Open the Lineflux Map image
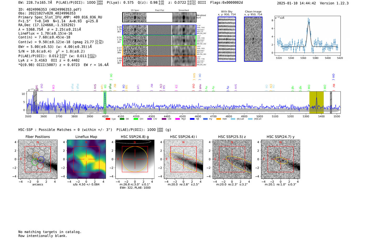This screenshot has width=367, height=250. pos(86,159)
